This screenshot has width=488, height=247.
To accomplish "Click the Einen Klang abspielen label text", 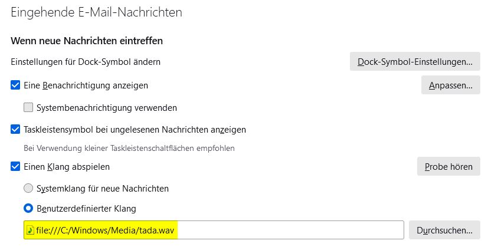I will pyautogui.click(x=67, y=167).
